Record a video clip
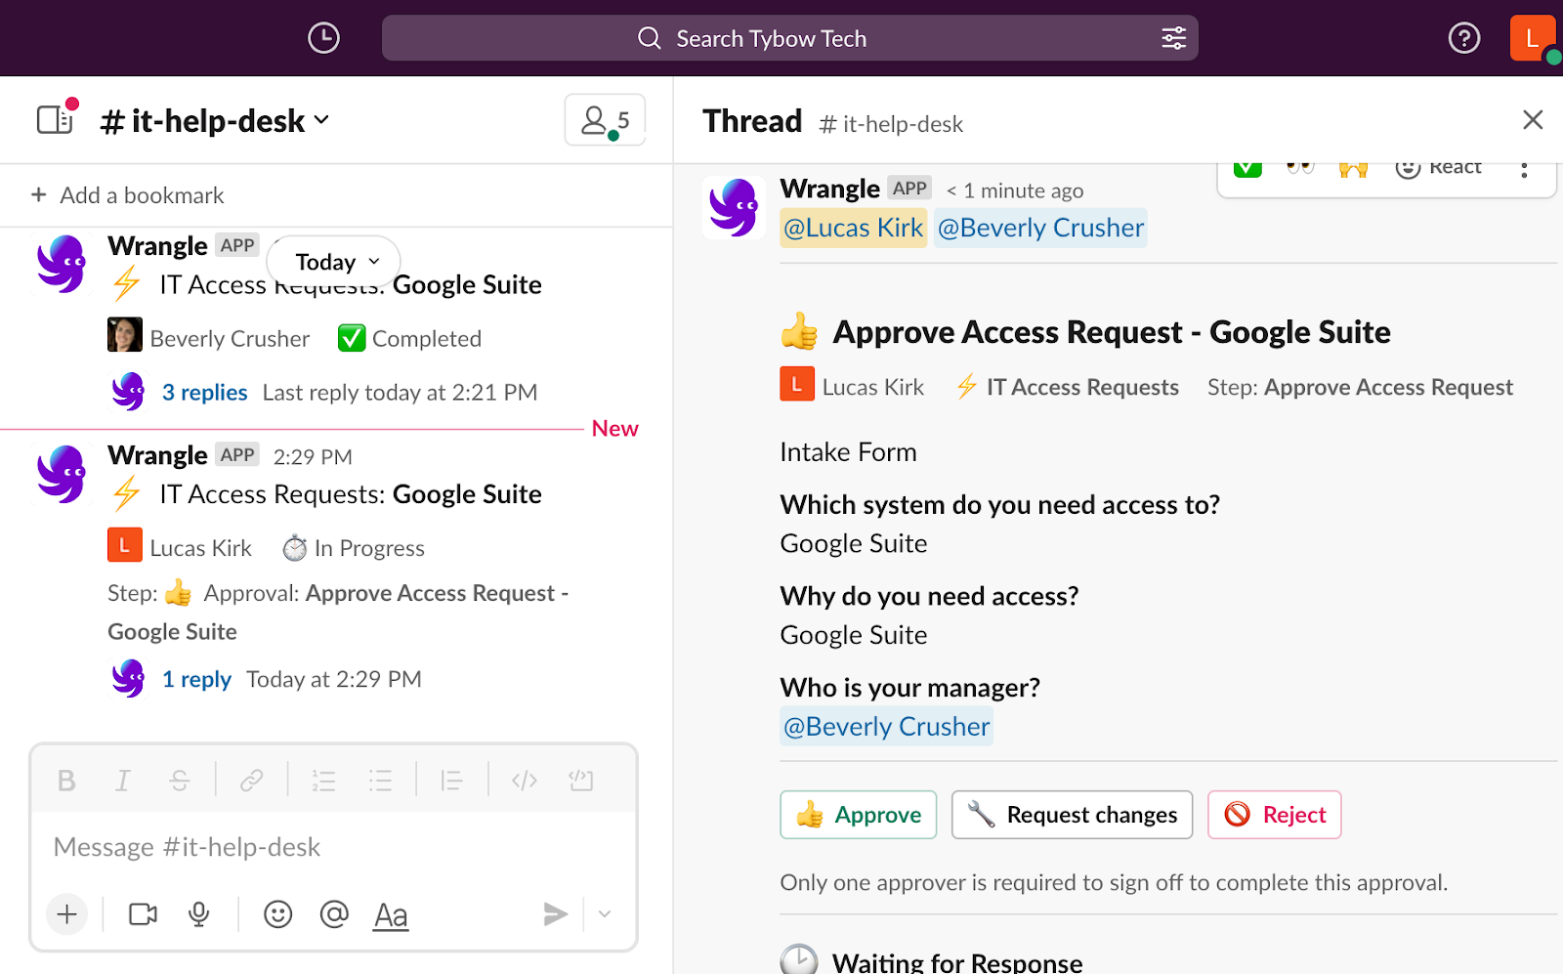Image resolution: width=1563 pixels, height=974 pixels. 143,914
